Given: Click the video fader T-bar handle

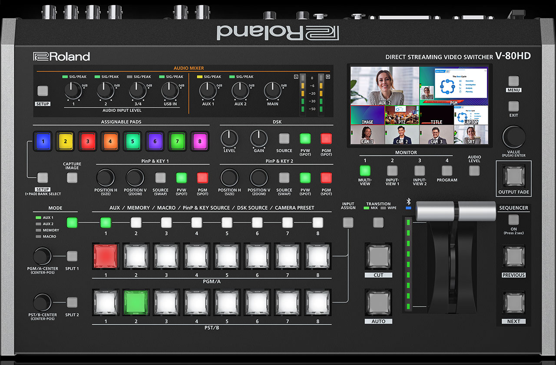Looking at the screenshot, I should [456, 210].
